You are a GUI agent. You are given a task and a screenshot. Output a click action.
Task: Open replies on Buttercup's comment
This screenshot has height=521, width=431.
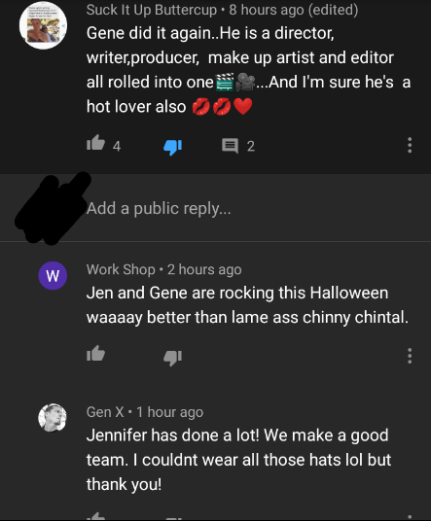[x=230, y=146]
